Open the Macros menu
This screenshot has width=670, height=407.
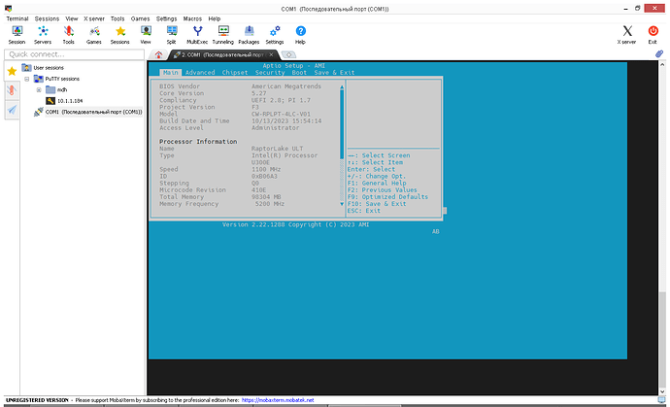coord(192,18)
